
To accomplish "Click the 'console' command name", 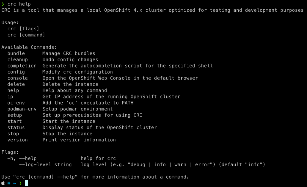I will (18, 78).
